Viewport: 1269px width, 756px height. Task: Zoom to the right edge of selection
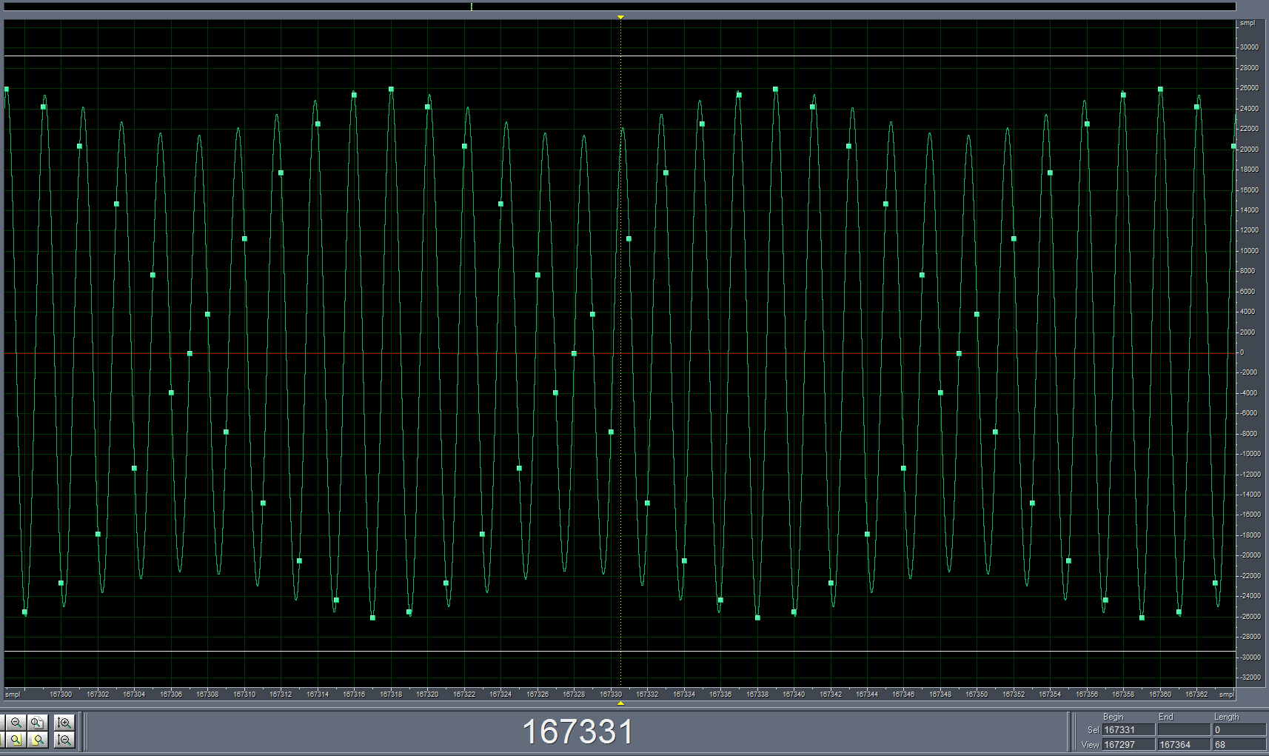[38, 740]
